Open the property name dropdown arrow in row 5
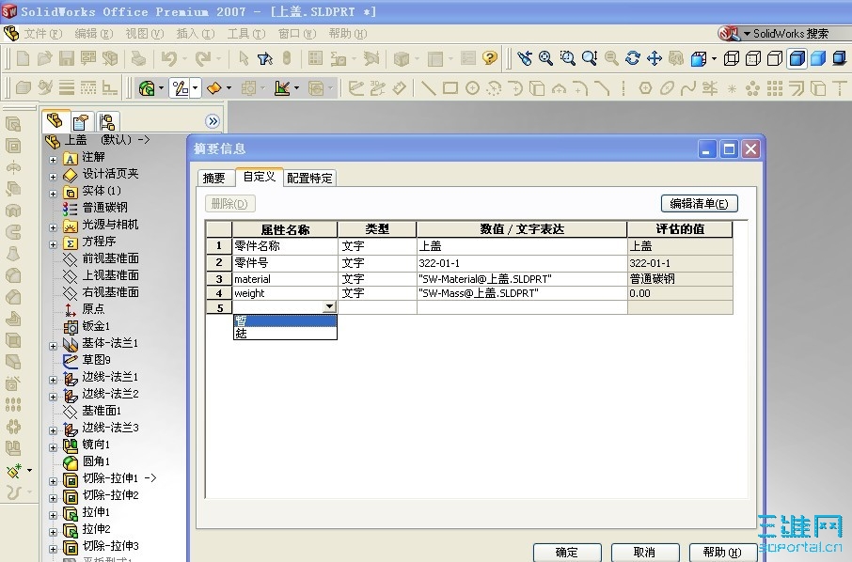 coord(329,306)
